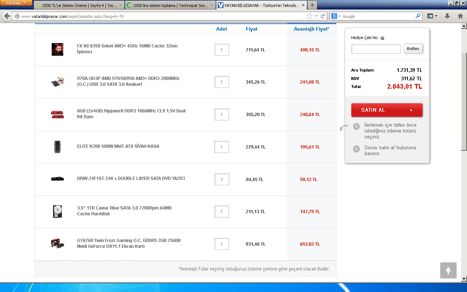Open the Firefox bookmarks menu button
467x292 pixels.
[x=432, y=16]
